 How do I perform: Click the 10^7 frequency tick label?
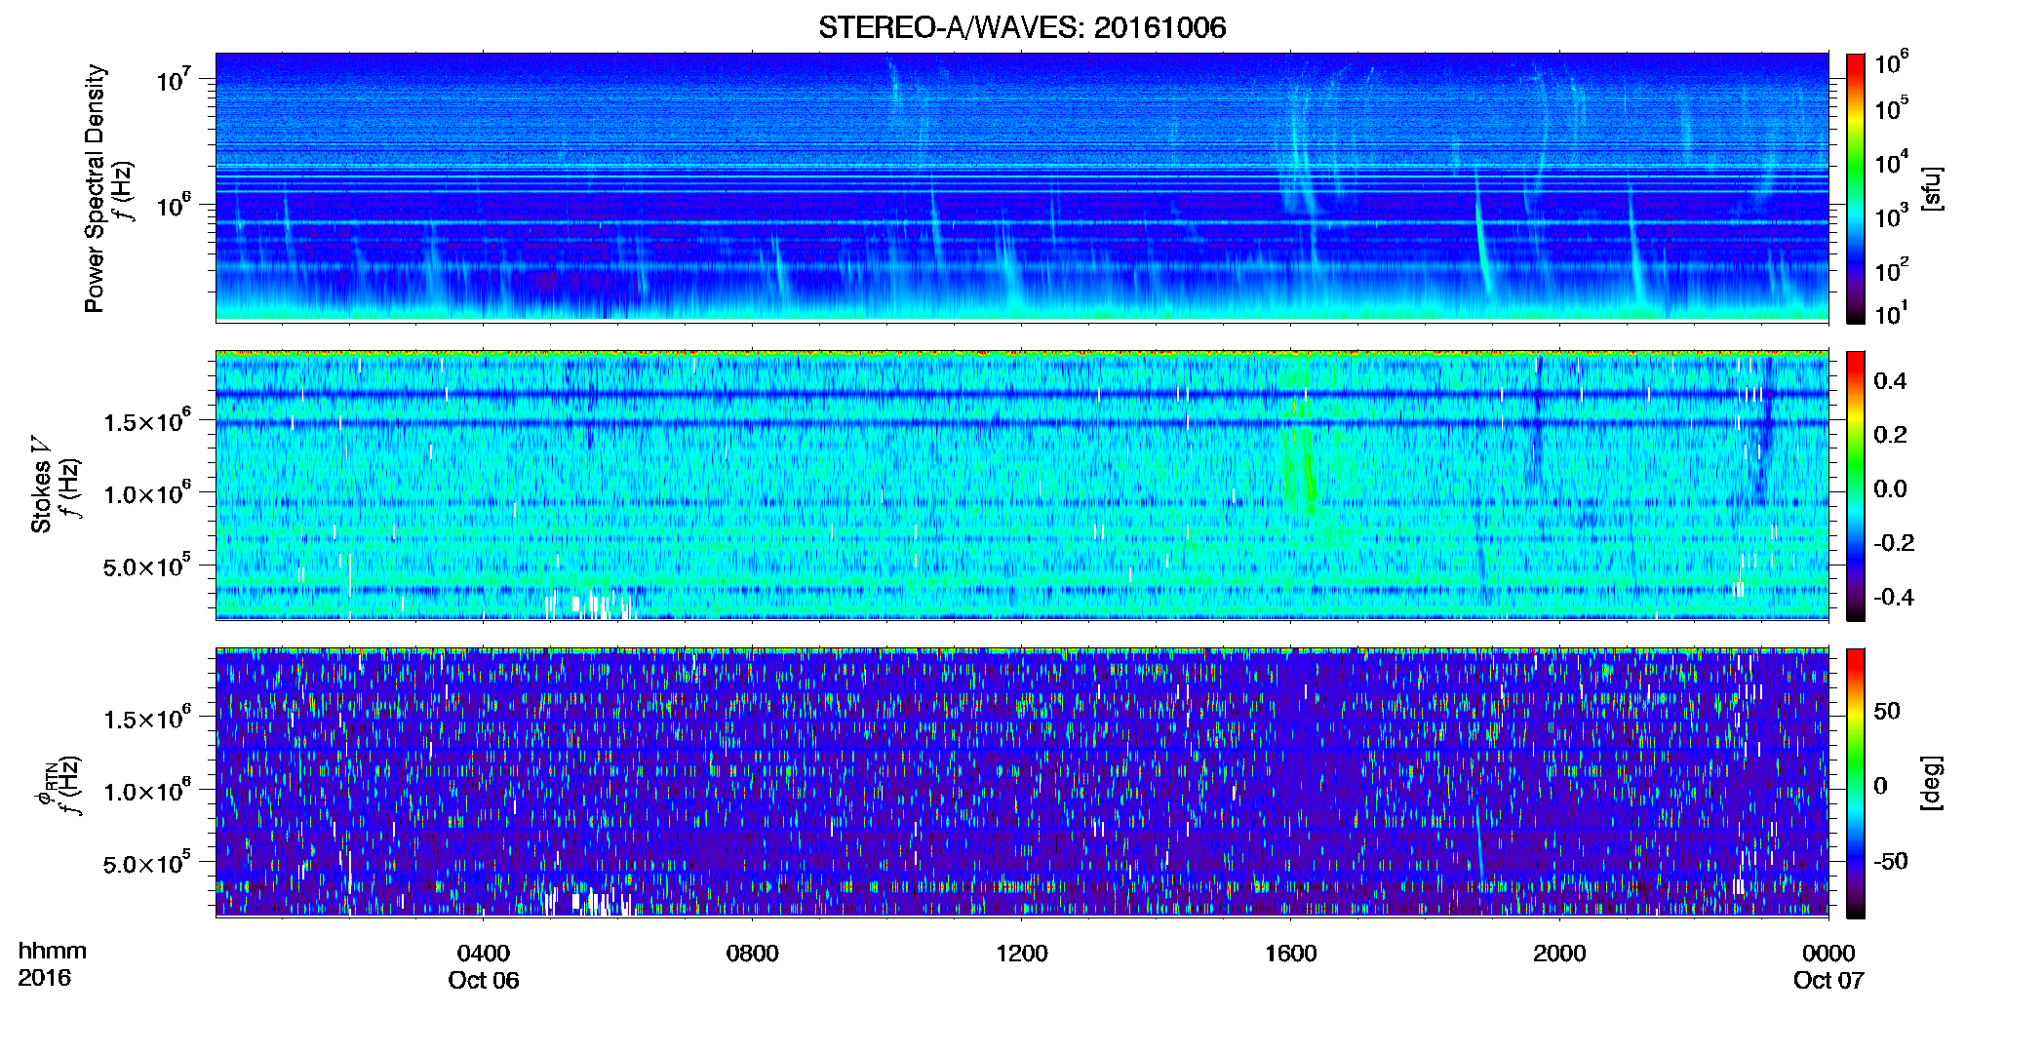point(173,79)
